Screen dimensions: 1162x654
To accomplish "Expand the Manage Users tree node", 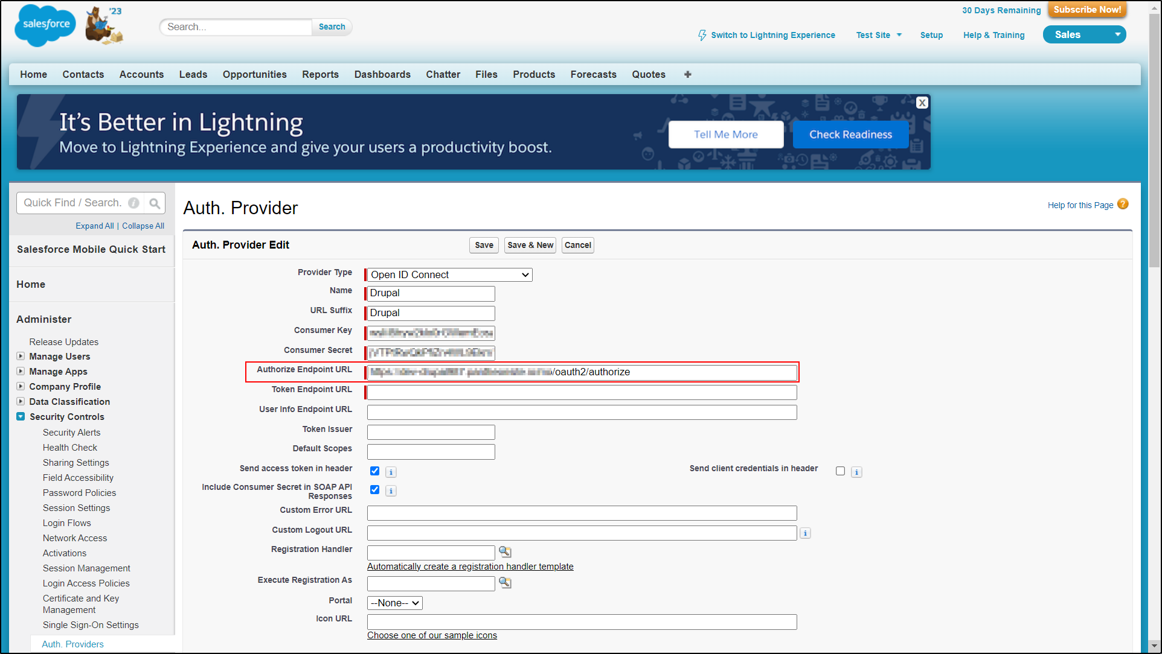I will tap(21, 357).
